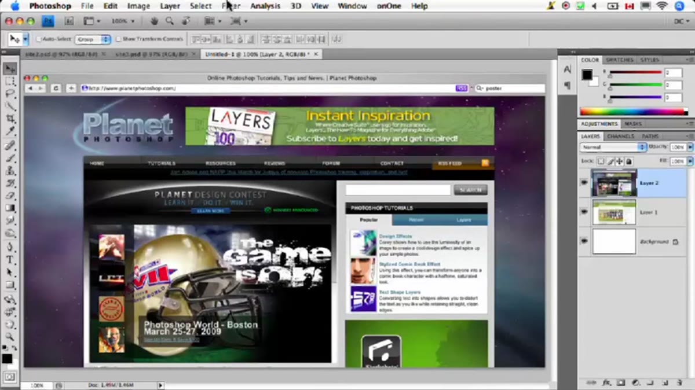The image size is (695, 390).
Task: Select the Lasso tool
Action: click(x=10, y=93)
